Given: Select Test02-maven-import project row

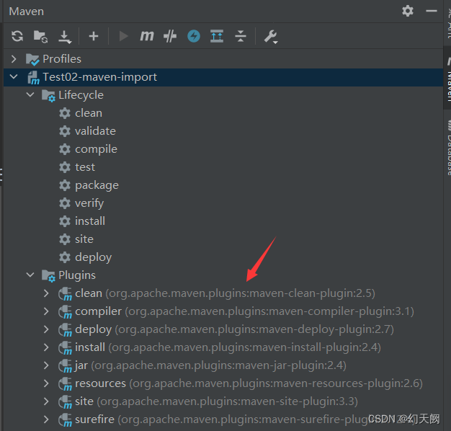Looking at the screenshot, I should point(223,77).
